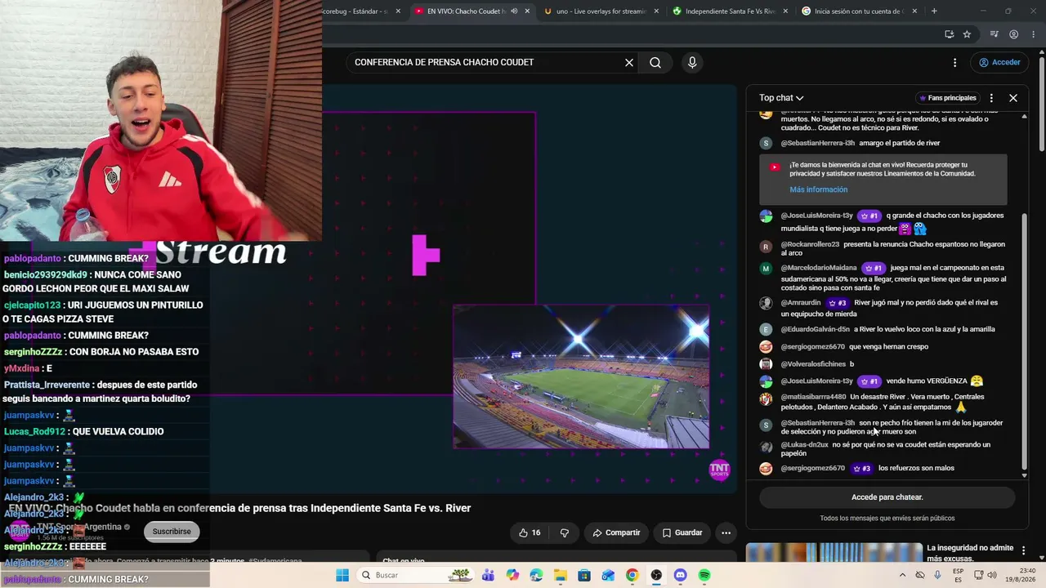Click chat author @Volveralosfichines
1046x588 pixels.
813,364
